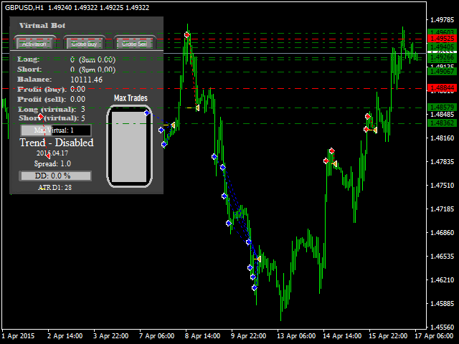Click the 1.46535 price scale value
Screen dimensions: 459x344
(x=442, y=257)
